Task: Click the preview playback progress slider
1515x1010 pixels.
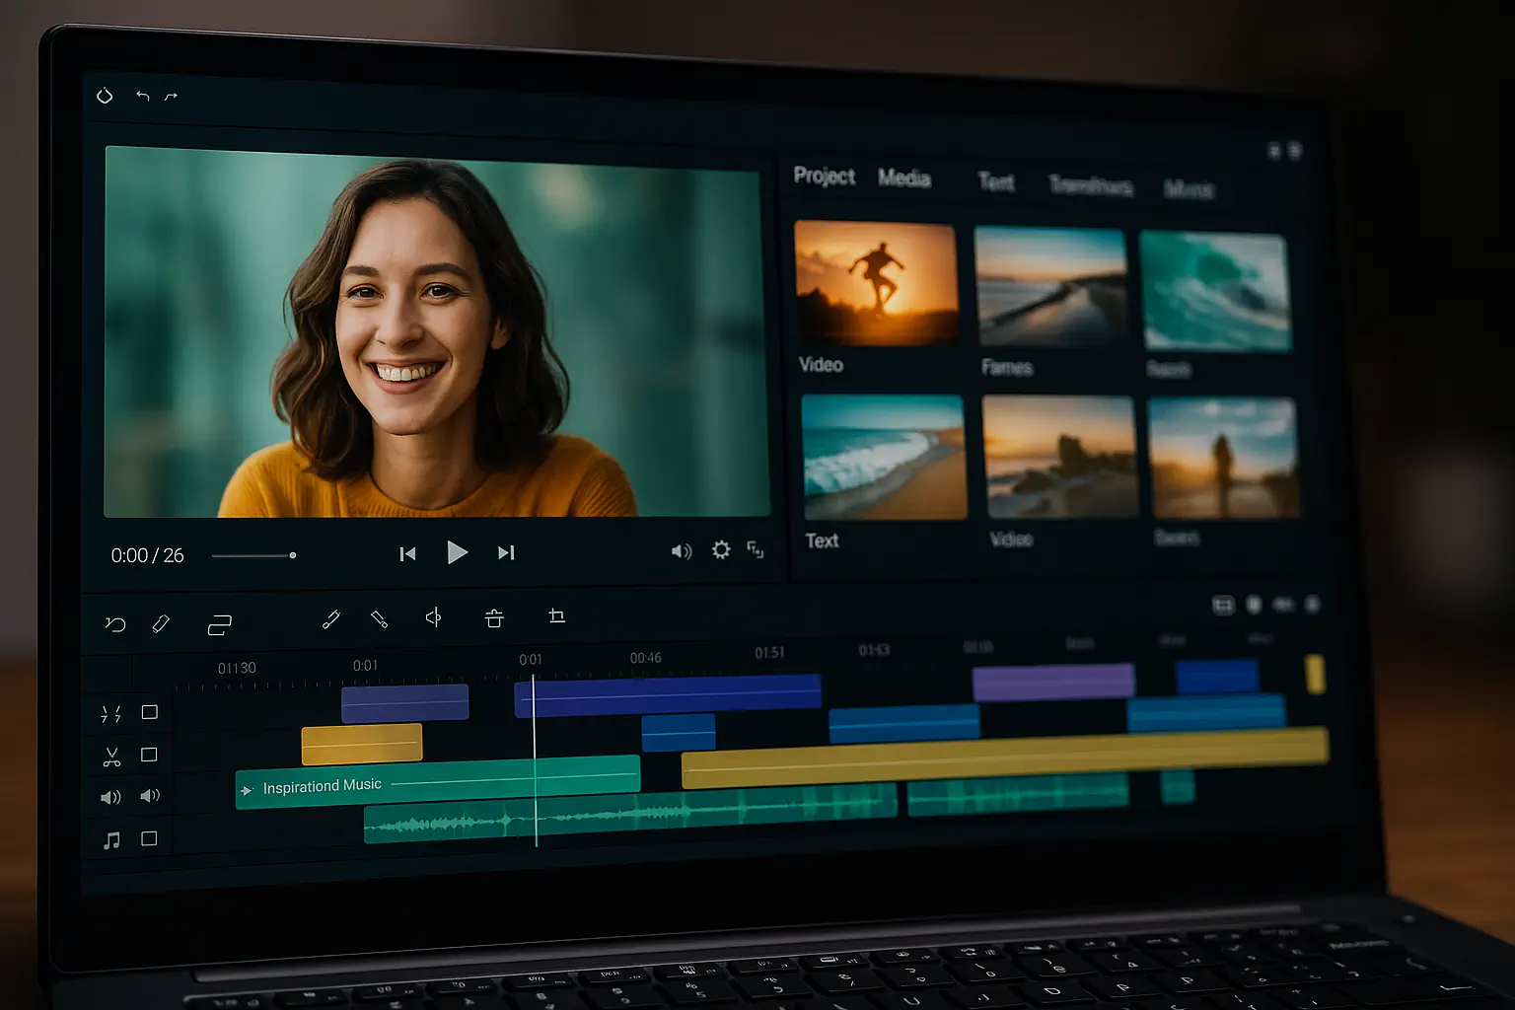Action: point(253,555)
